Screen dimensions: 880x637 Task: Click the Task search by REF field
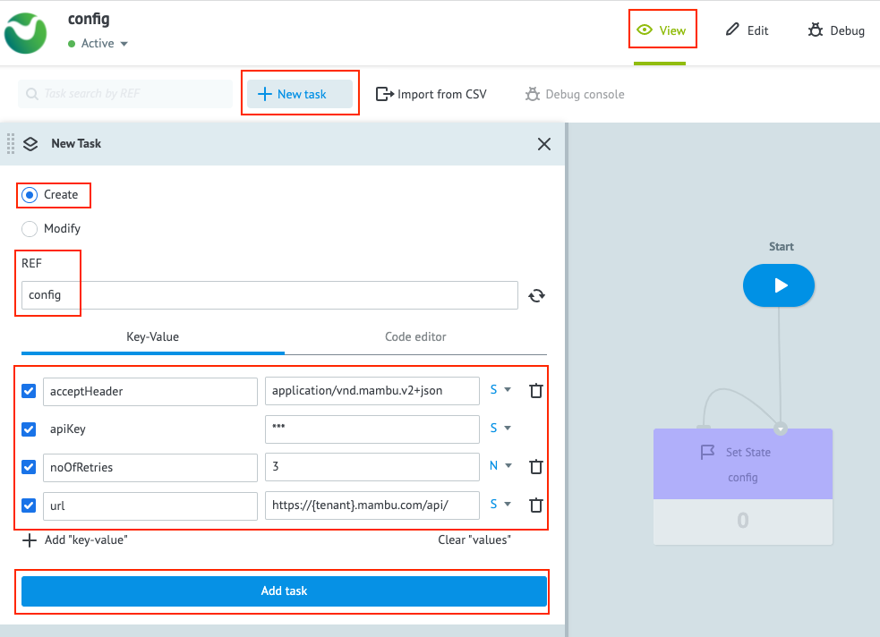pyautogui.click(x=125, y=94)
